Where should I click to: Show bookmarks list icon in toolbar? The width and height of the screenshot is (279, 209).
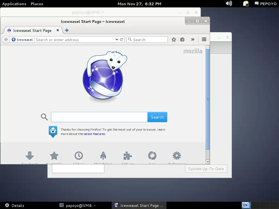coord(182,39)
